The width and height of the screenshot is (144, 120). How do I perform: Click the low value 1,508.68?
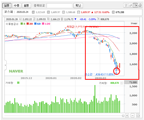[71, 12]
